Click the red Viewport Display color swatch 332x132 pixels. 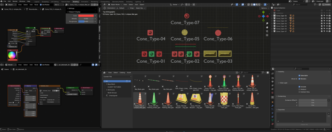click(x=86, y=16)
